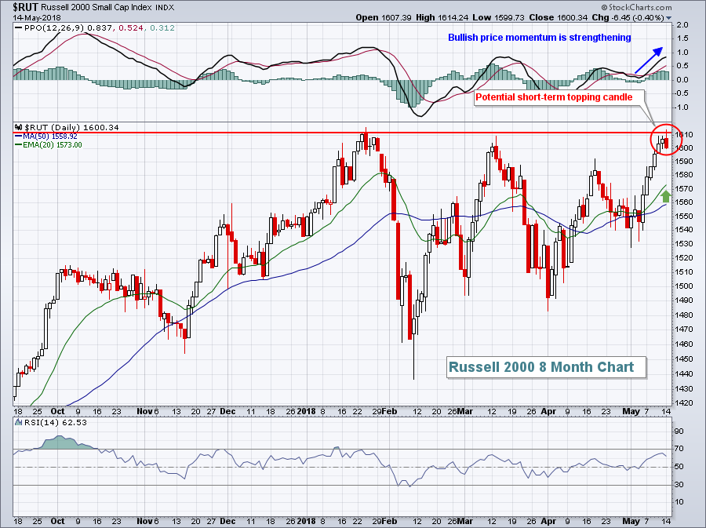Screen dimensions: 706x528
Task: Click the down triangle after the Chg percentage
Action: (x=668, y=16)
